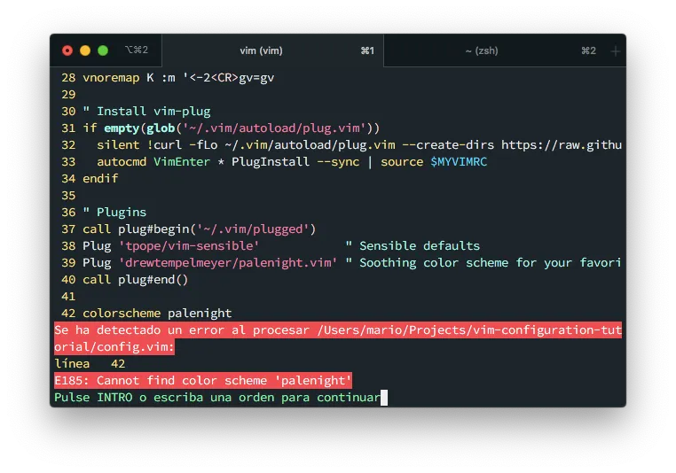Click 'endif' on line 34

[x=100, y=178]
